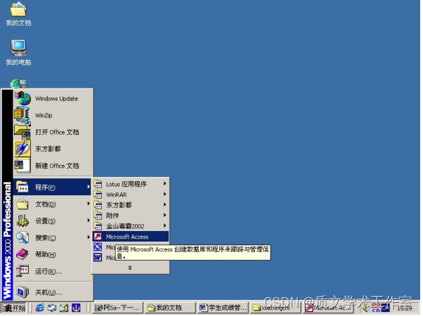Image resolution: width=423 pixels, height=316 pixels.
Task: Click the Microsoft Access key icon
Action: point(98,237)
